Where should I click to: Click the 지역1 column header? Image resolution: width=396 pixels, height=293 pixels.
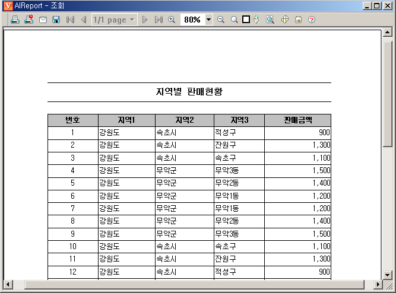(x=126, y=120)
